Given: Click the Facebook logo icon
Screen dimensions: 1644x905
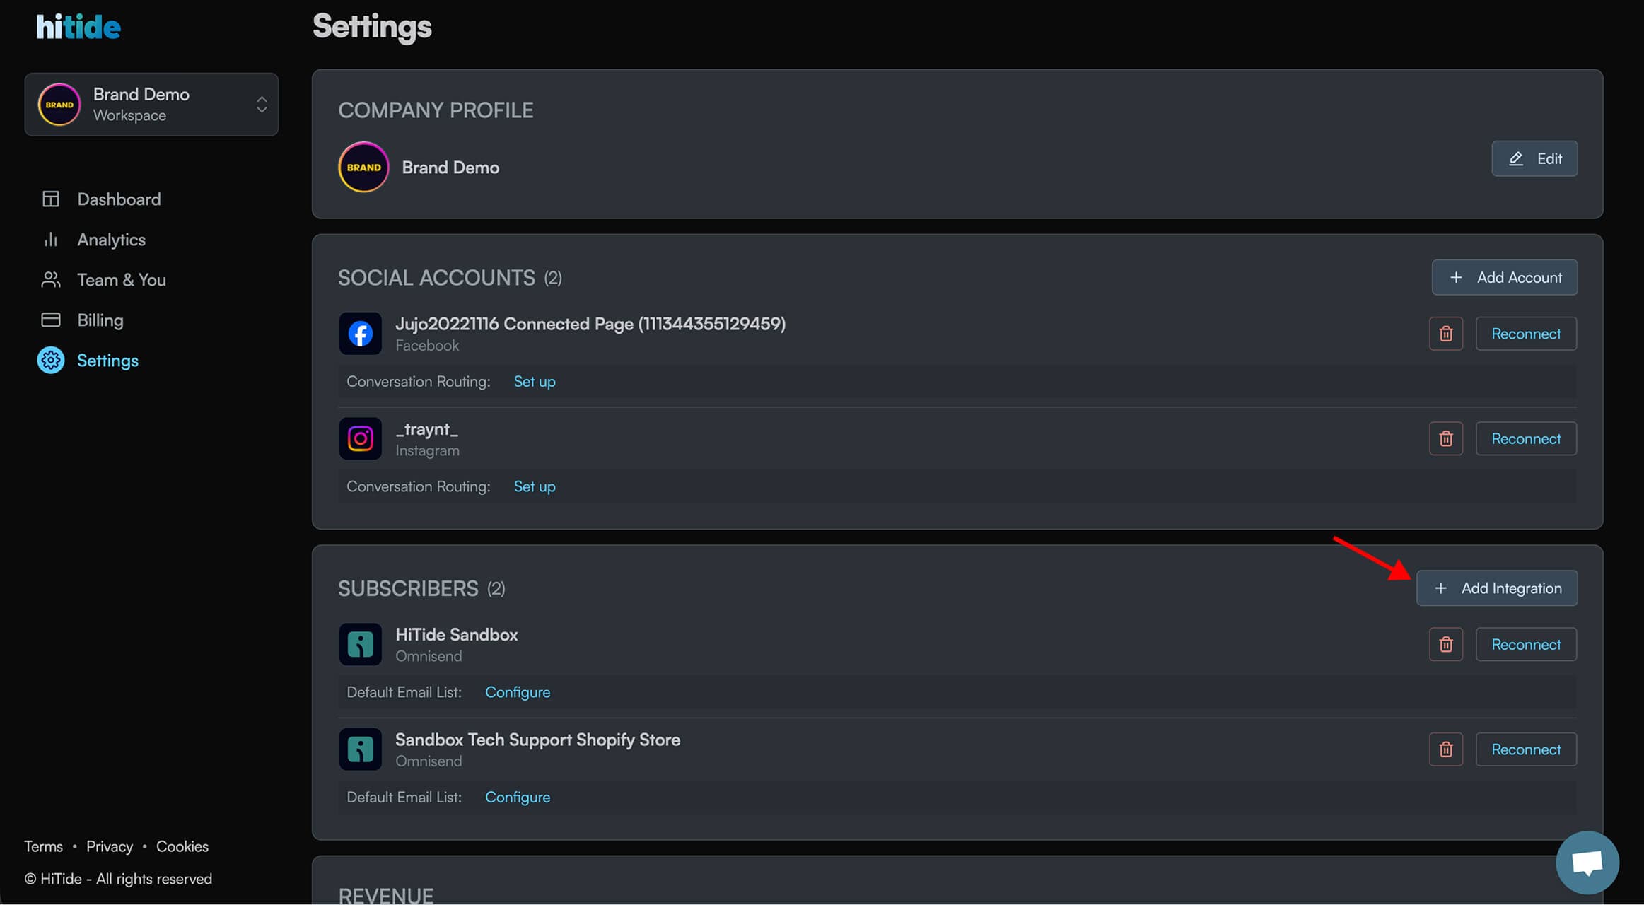Looking at the screenshot, I should tap(360, 334).
